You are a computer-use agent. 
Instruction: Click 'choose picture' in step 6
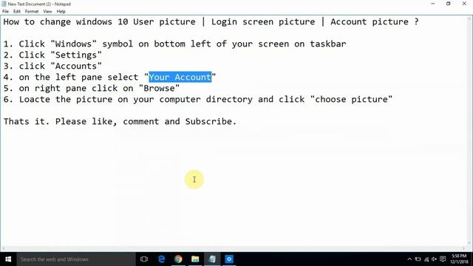pos(352,100)
